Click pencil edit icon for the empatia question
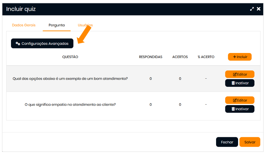 click(x=235, y=100)
